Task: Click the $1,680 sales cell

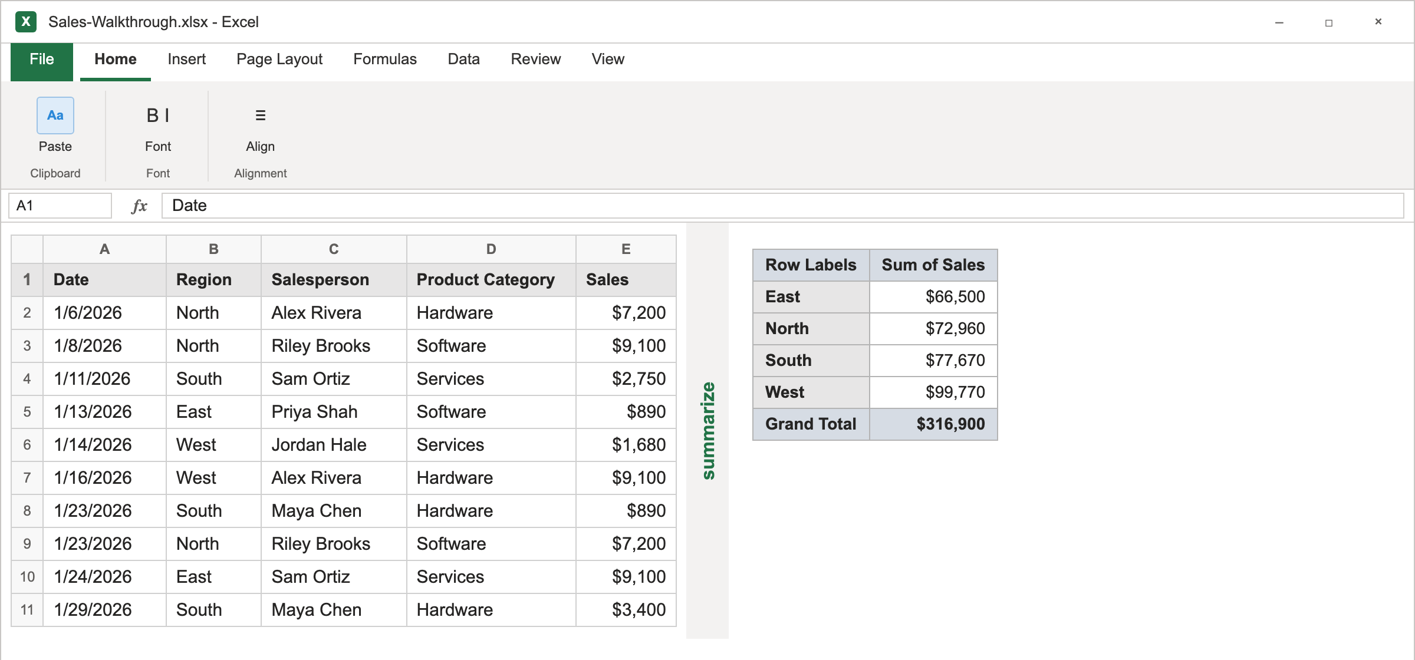Action: 626,445
